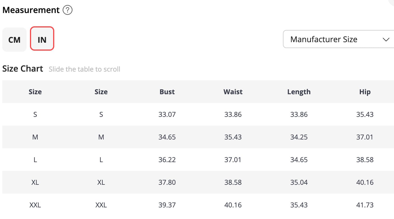Screen dimensions: 394x219
Task: Click hip value 41.73 in XXL row
Action: (365, 205)
